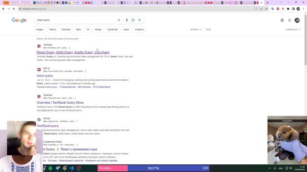Clear the search box with the X
The width and height of the screenshot is (307, 172).
click(119, 20)
